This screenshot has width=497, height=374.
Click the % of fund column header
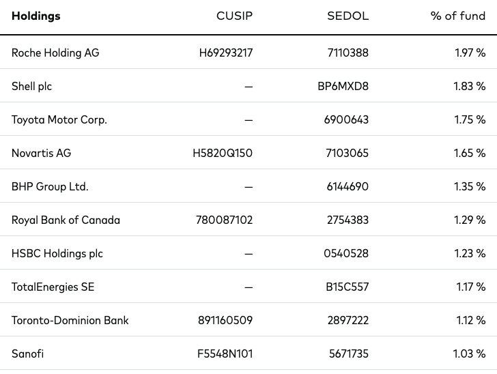457,16
